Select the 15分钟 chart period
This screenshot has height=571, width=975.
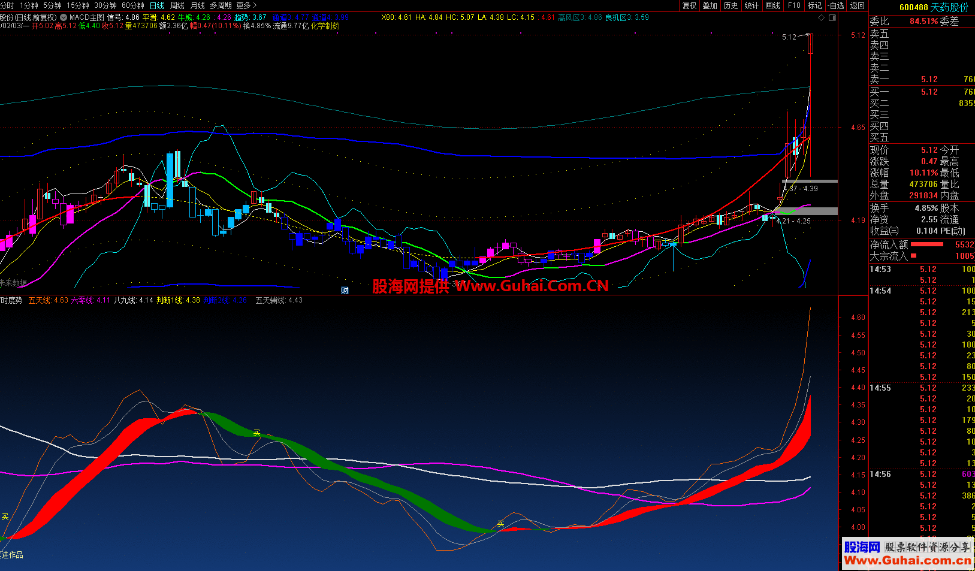(78, 5)
